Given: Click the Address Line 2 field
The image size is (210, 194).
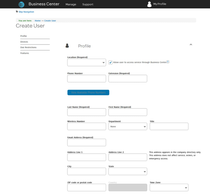Looking at the screenshot, I should (x=128, y=157).
